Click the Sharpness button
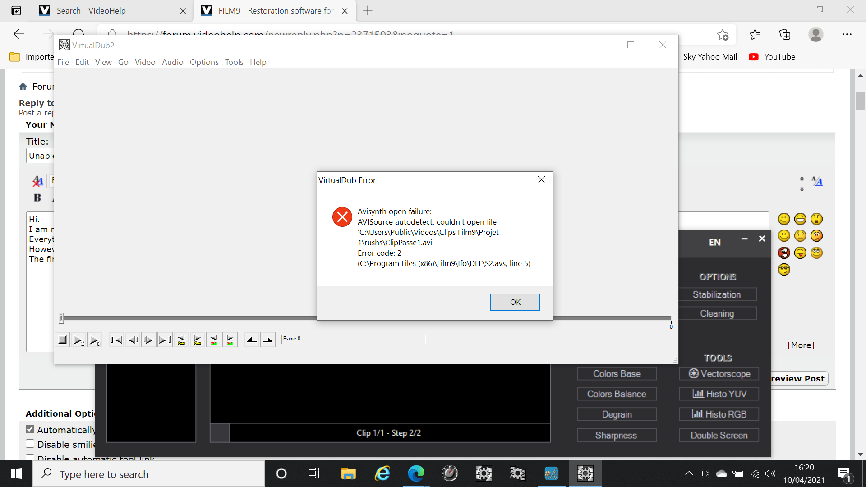The height and width of the screenshot is (487, 866). point(617,435)
